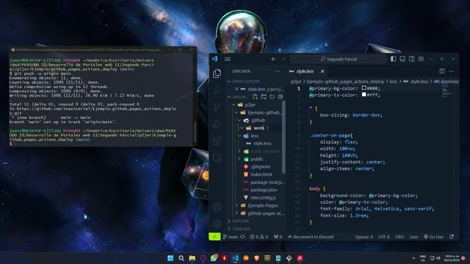Screen dimensions: 470x264
Task: Click the Less language mode status item
Action: pyautogui.click(x=414, y=237)
